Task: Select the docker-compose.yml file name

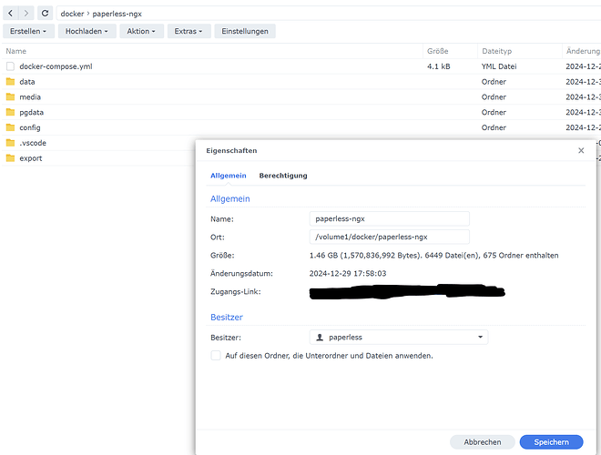Action: click(x=56, y=66)
